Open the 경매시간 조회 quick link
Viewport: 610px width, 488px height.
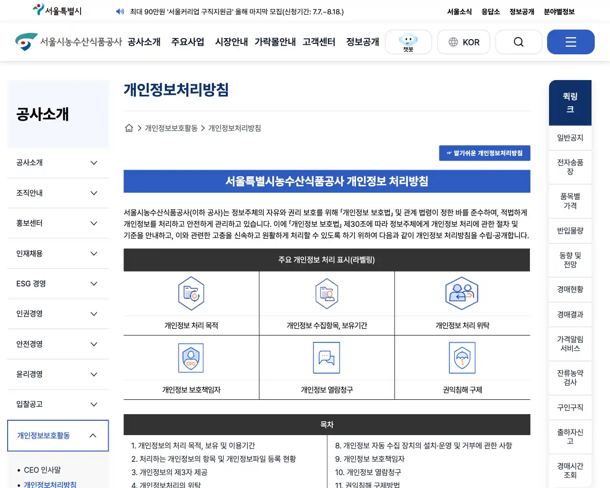[570, 470]
